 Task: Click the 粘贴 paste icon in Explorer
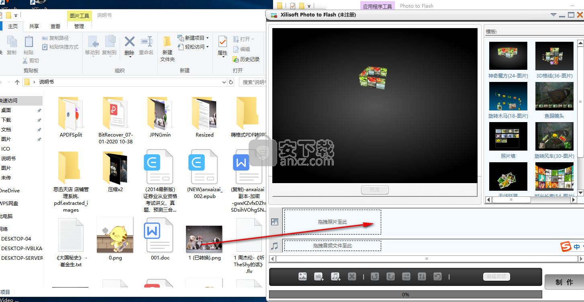[x=29, y=42]
